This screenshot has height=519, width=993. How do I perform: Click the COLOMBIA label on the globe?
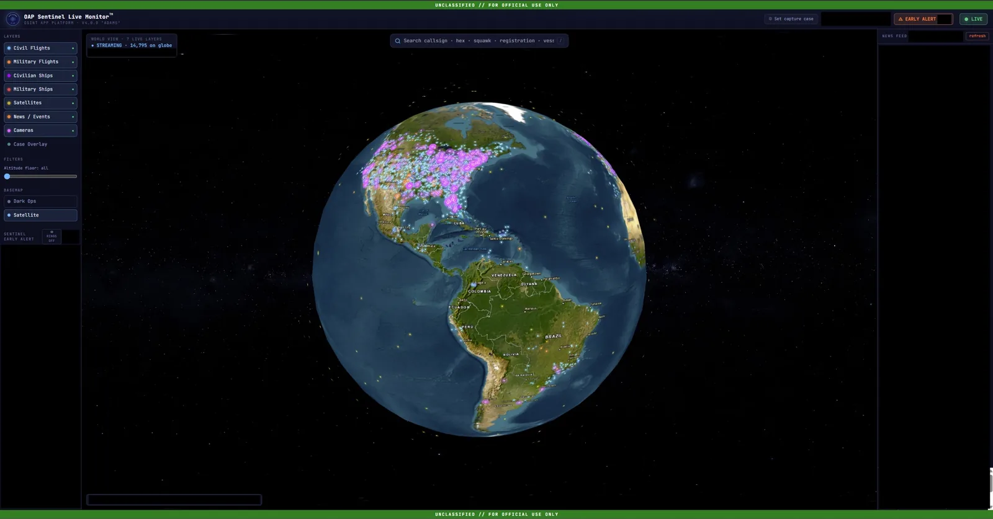pyautogui.click(x=479, y=291)
